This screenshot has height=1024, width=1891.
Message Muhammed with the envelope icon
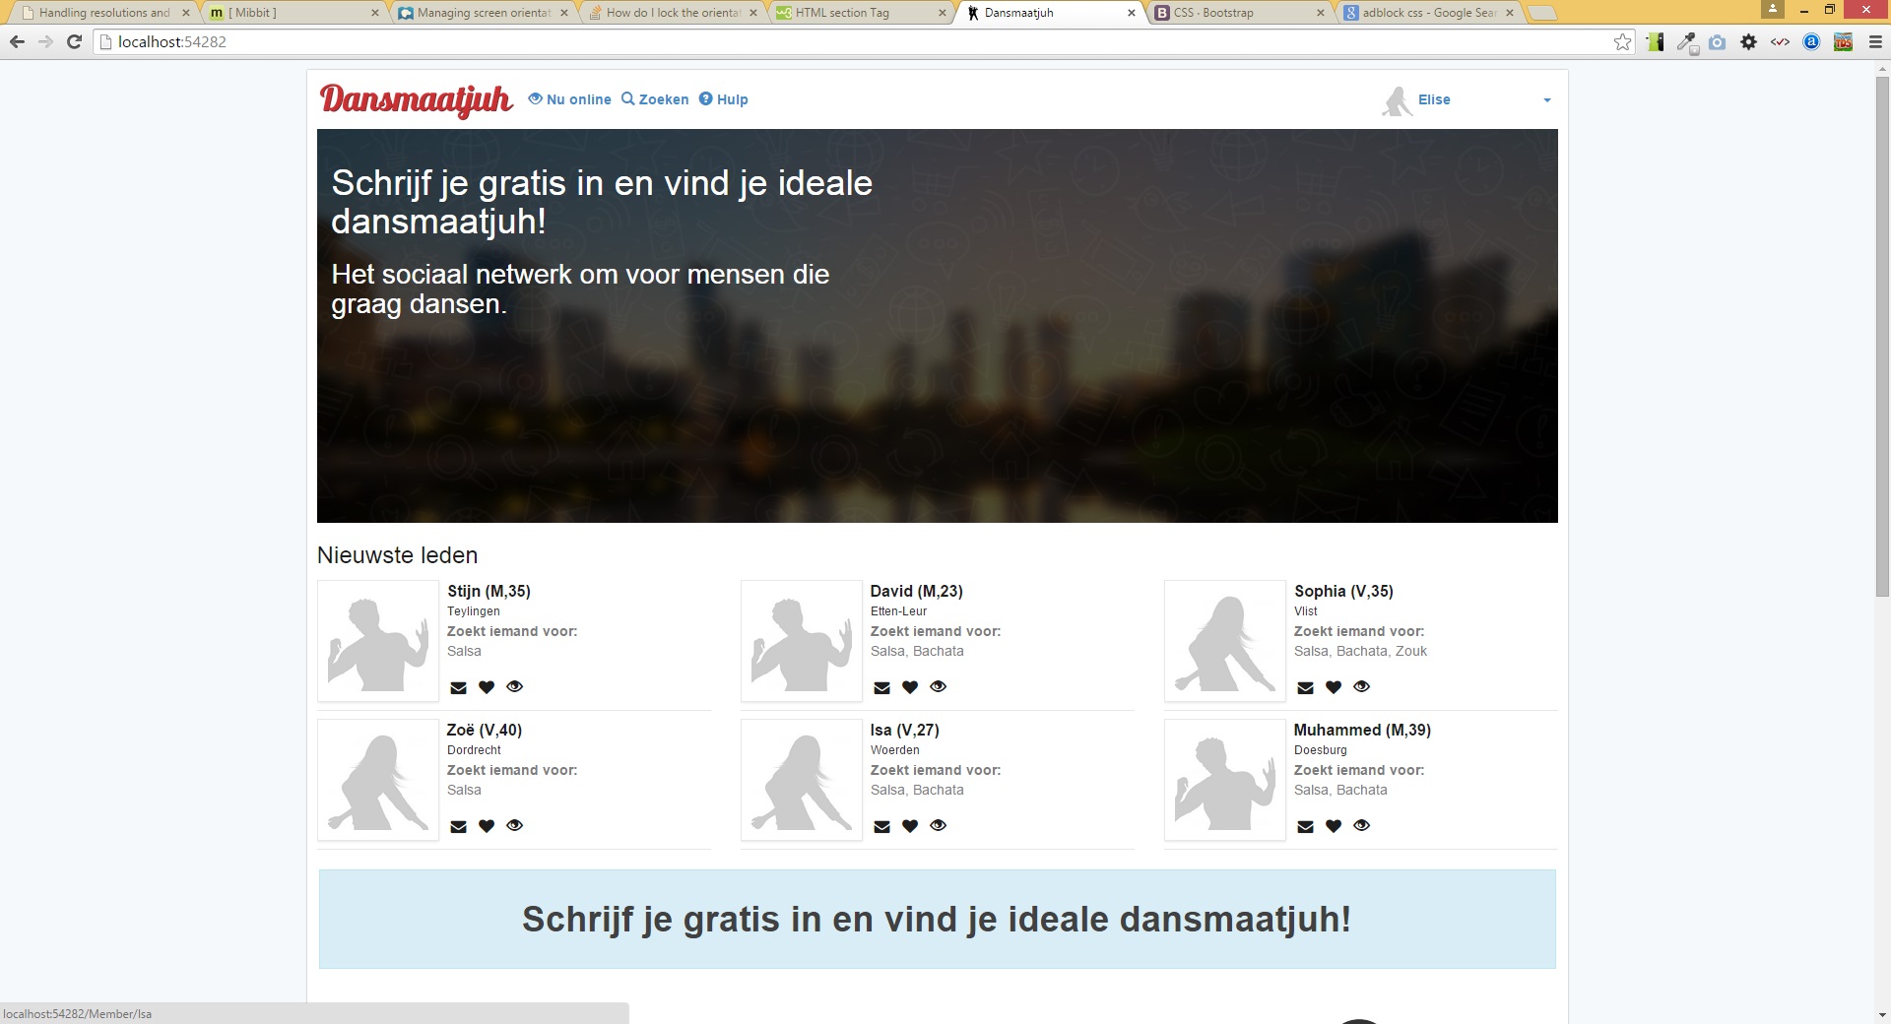click(1305, 826)
